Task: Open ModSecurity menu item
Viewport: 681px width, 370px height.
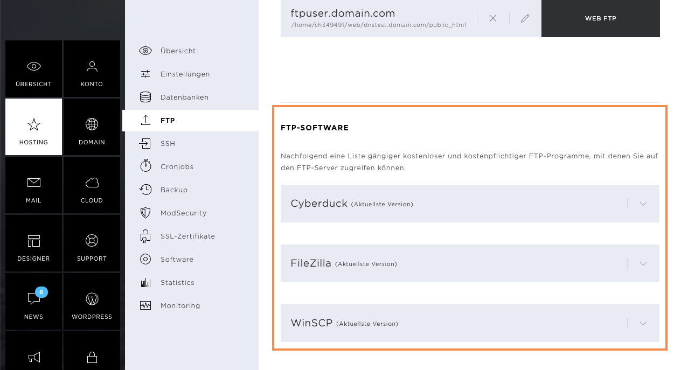Action: click(x=191, y=213)
